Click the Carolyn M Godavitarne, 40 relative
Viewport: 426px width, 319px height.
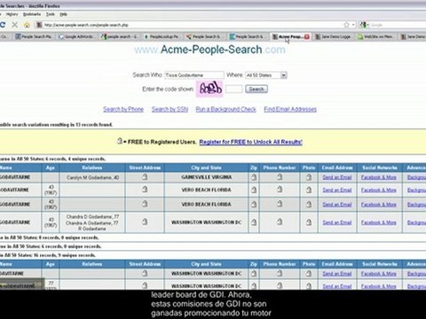pyautogui.click(x=92, y=177)
